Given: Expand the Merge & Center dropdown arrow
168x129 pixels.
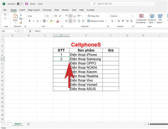Looking at the screenshot, I should coord(106,21).
